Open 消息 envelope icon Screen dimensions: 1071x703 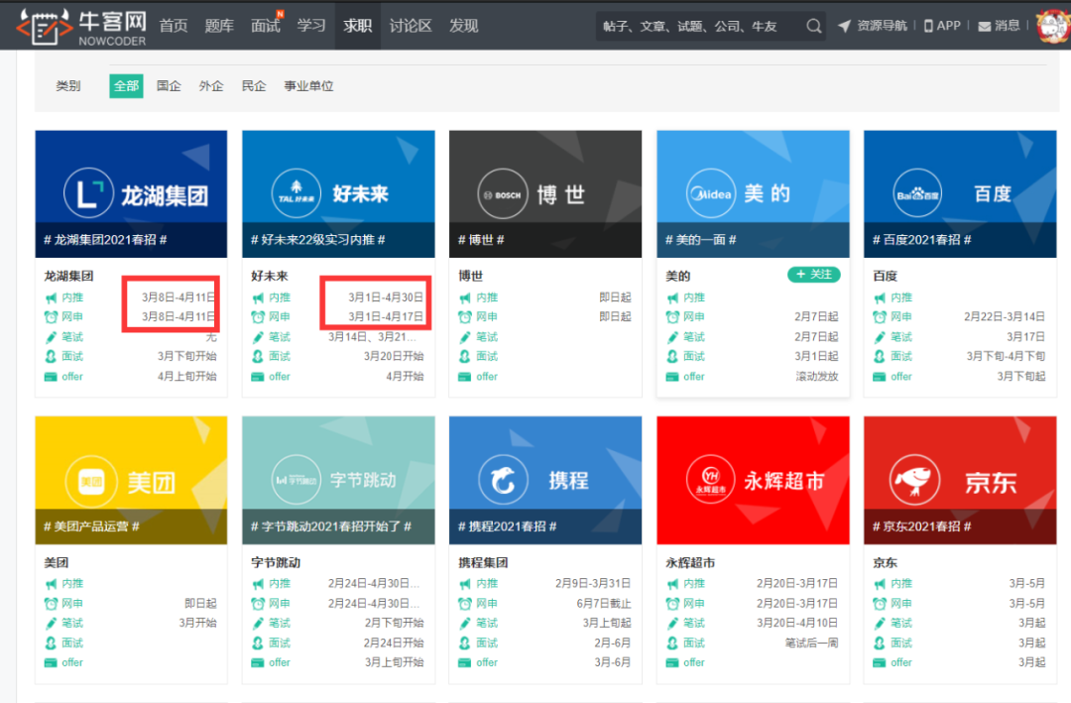tap(999, 26)
